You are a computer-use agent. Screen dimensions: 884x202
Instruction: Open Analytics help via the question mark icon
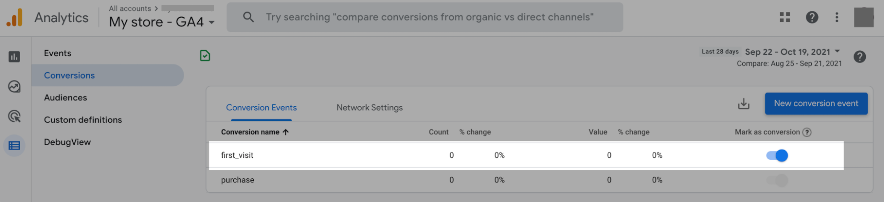[x=812, y=17]
